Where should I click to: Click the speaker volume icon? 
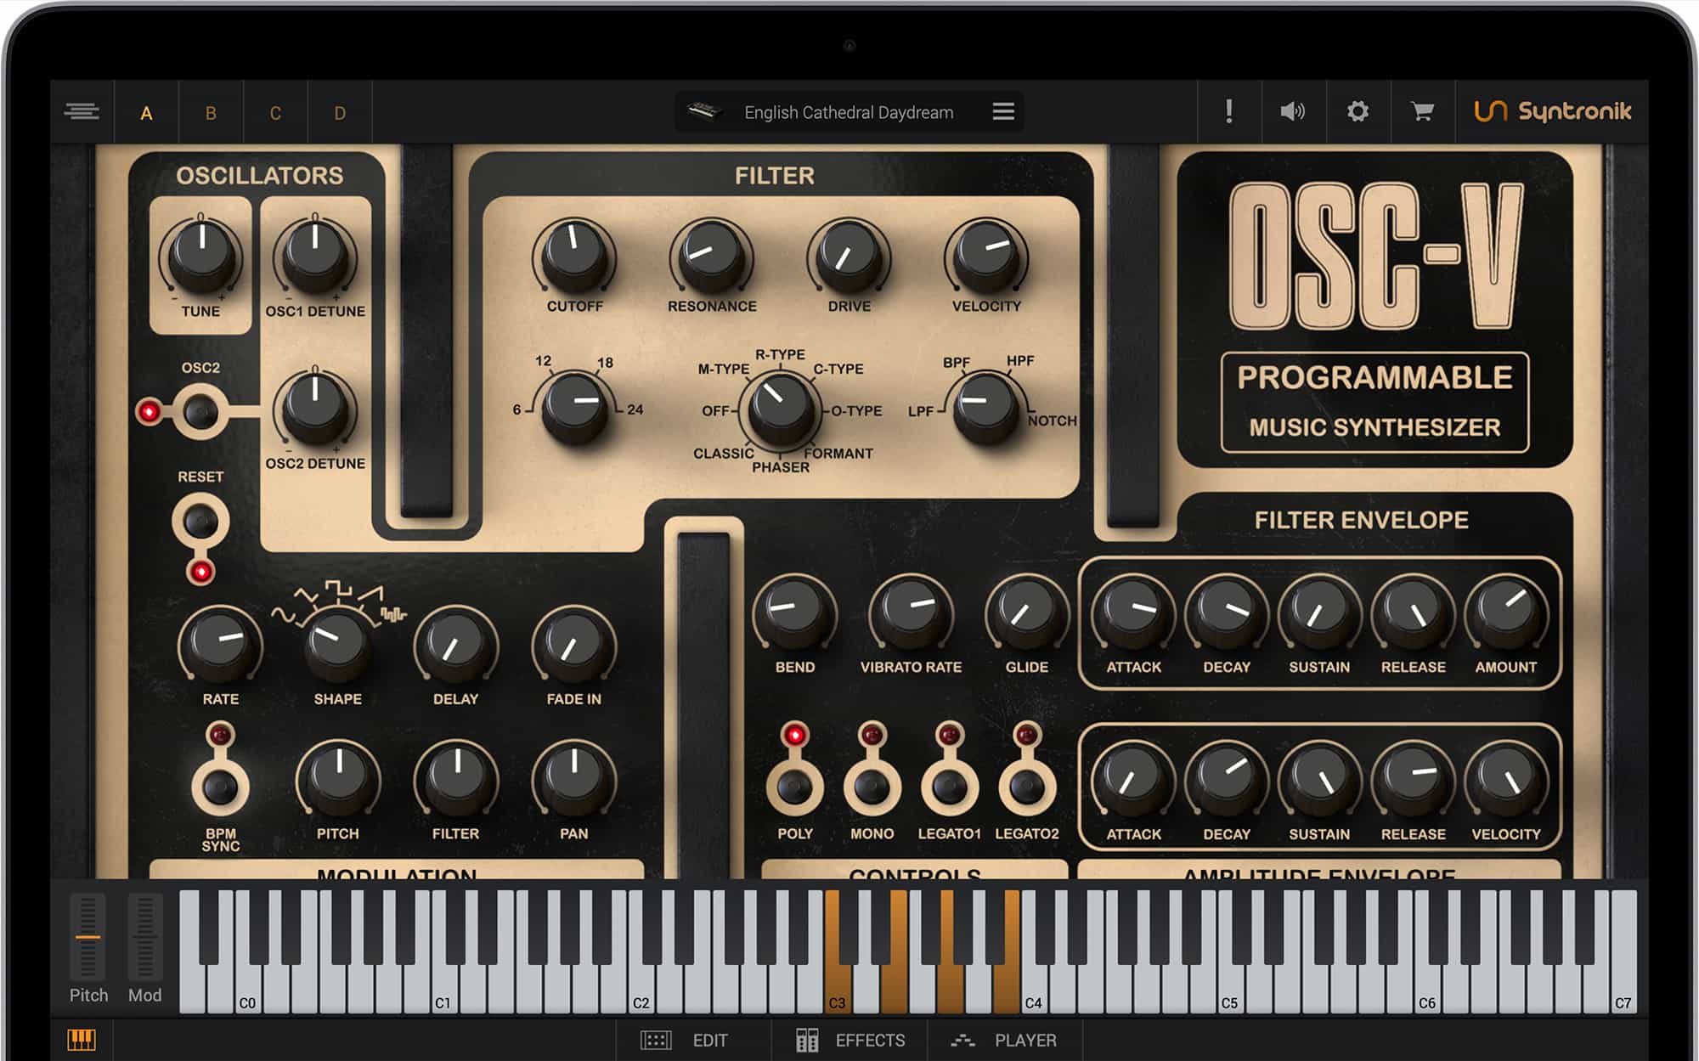pyautogui.click(x=1292, y=111)
